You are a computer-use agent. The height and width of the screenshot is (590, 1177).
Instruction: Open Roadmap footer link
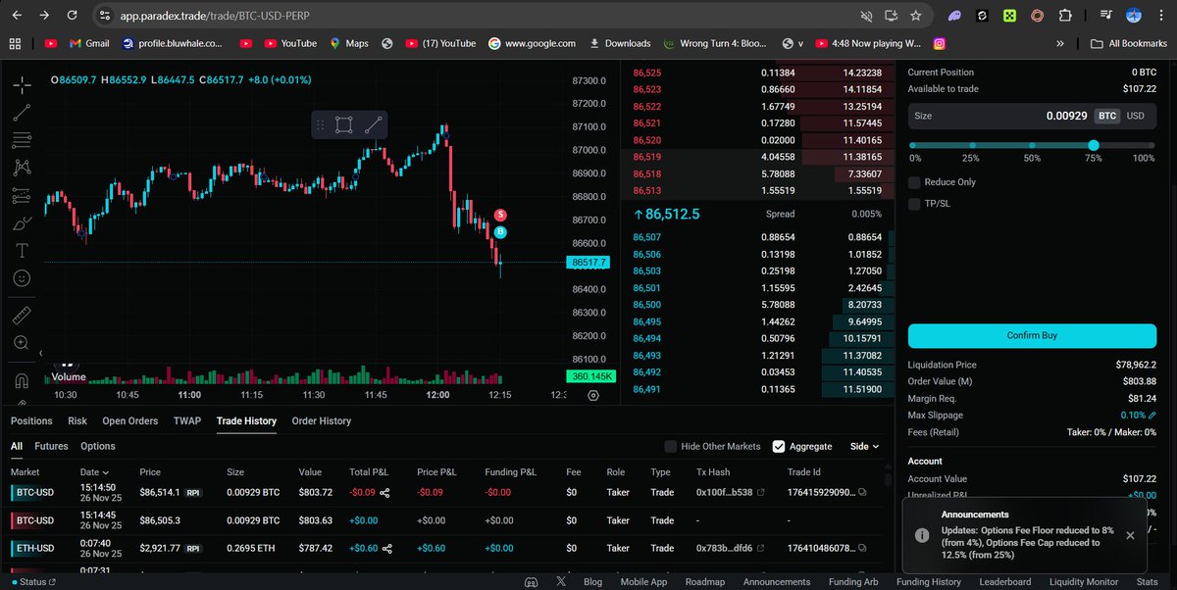click(x=704, y=581)
